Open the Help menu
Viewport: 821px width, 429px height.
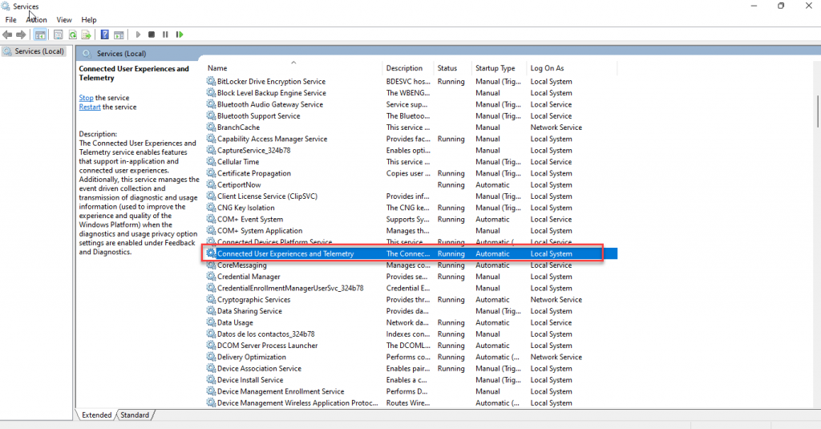click(x=89, y=20)
